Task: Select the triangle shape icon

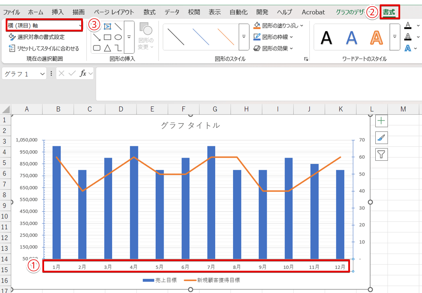Action: [107, 48]
